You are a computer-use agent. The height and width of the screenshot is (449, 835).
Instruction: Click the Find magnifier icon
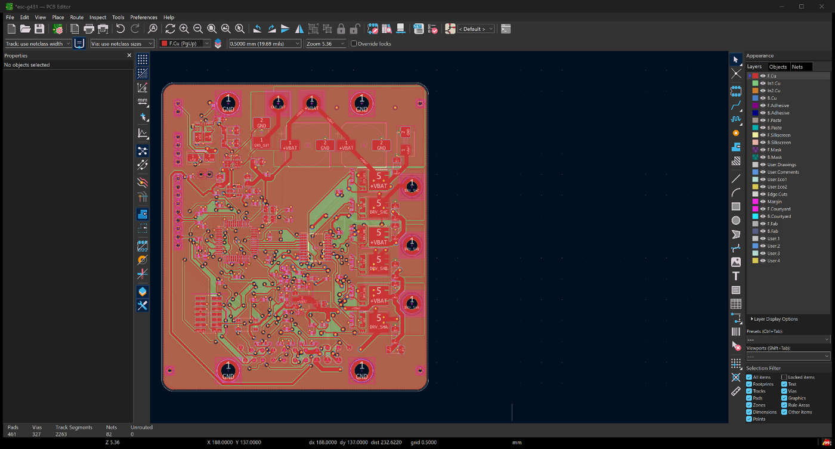153,29
